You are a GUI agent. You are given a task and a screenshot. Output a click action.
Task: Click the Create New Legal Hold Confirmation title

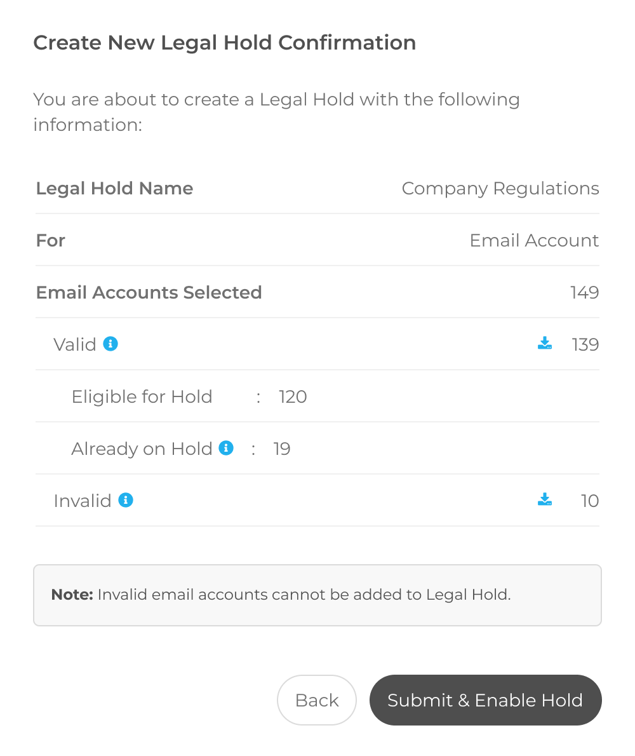pyautogui.click(x=225, y=43)
